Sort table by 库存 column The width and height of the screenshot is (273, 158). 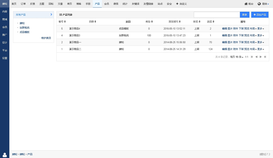[149, 21]
